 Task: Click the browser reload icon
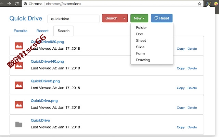pos(17,4)
